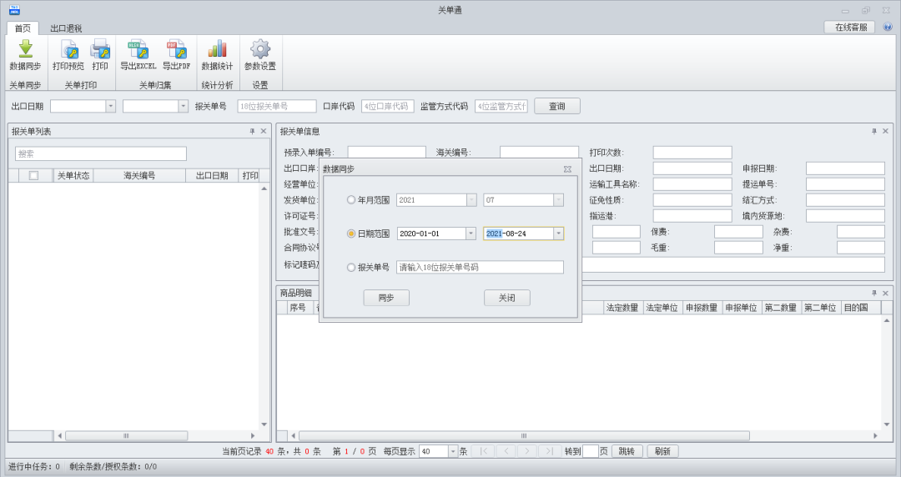Click the 打印次数 input field
The height and width of the screenshot is (477, 901).
pos(692,153)
